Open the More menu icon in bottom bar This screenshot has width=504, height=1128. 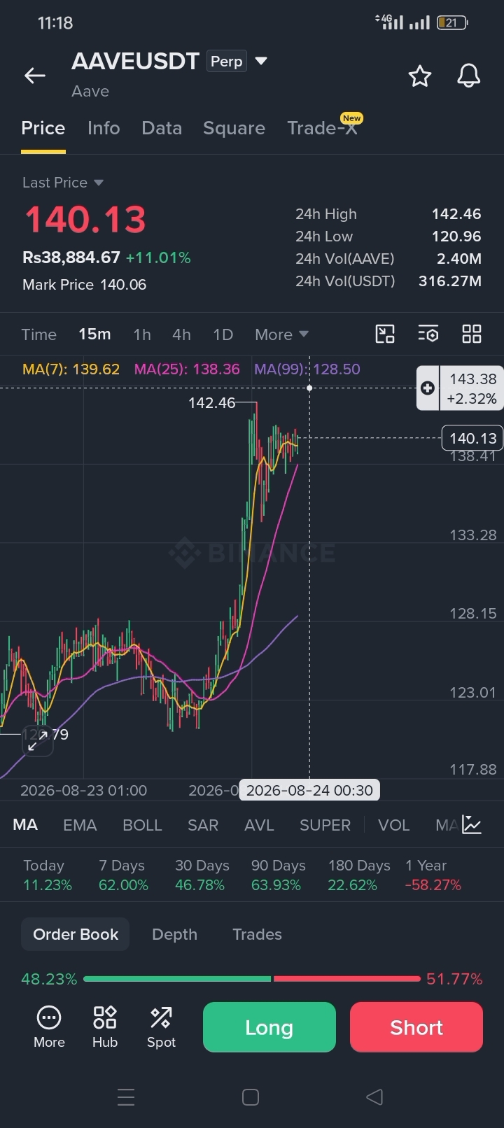49,1027
